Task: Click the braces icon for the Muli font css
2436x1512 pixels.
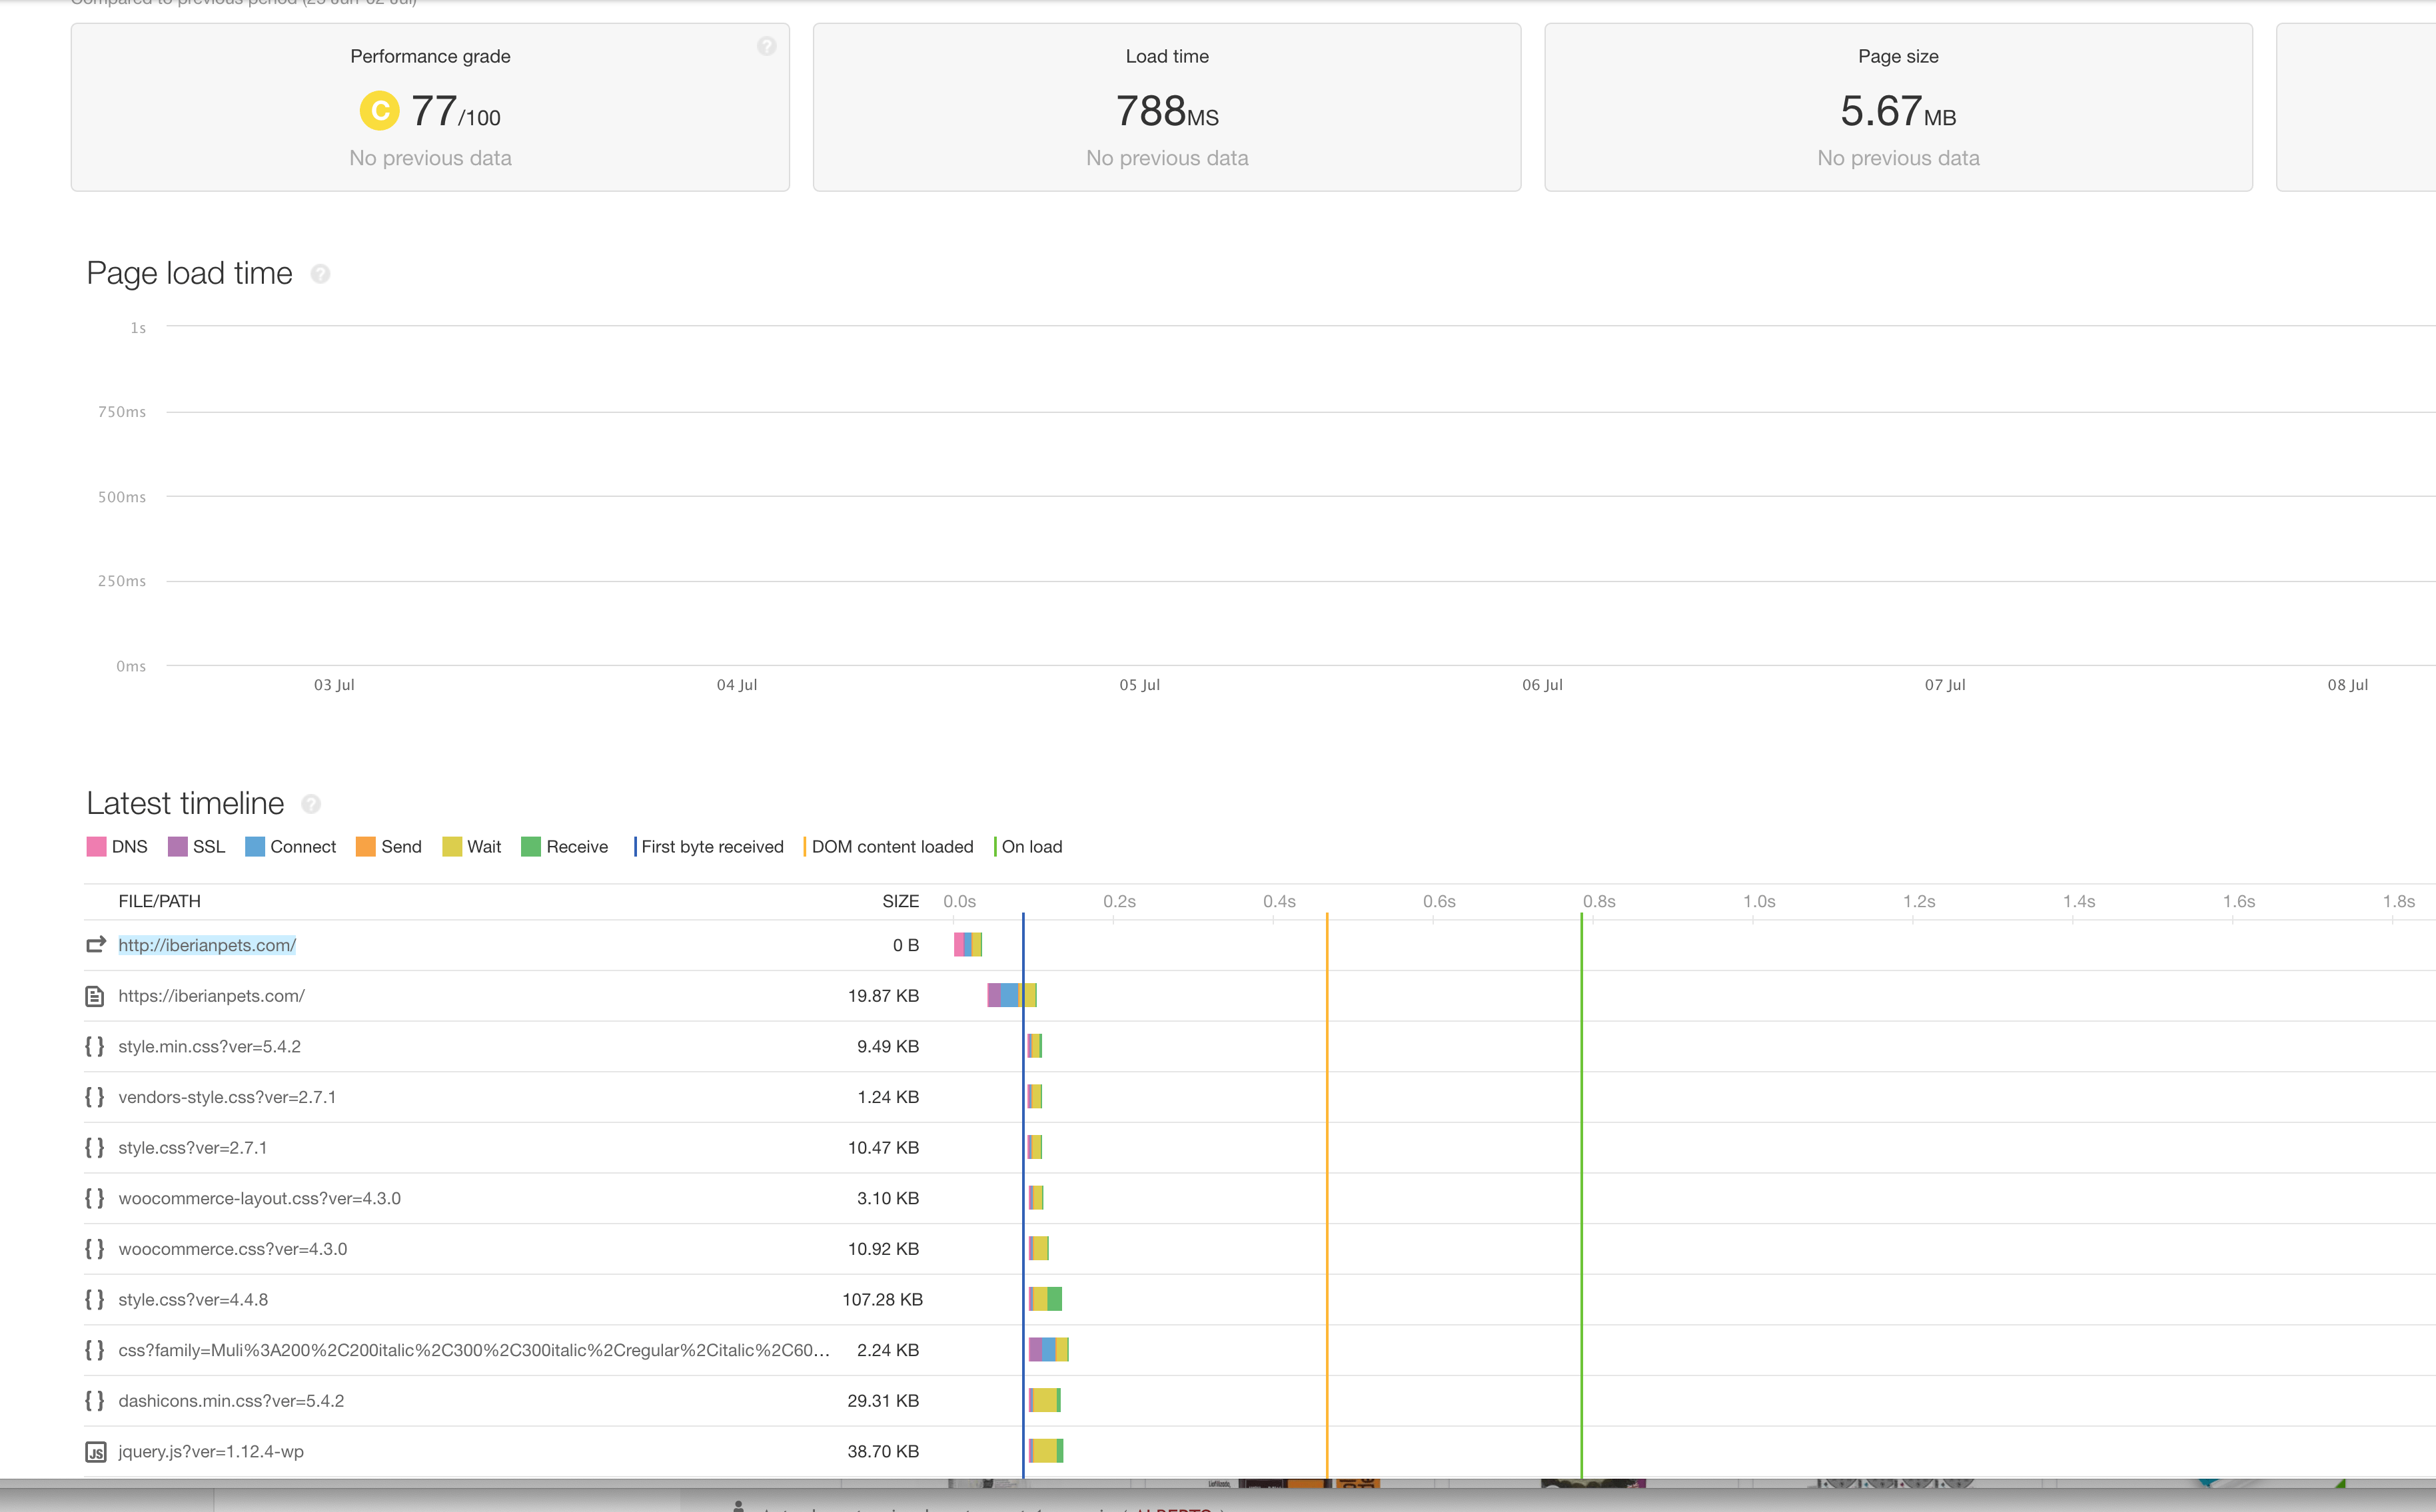Action: 95,1350
